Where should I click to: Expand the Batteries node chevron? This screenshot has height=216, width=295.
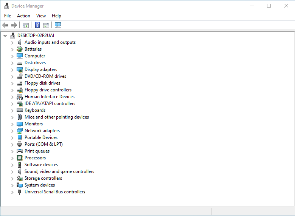tap(12, 49)
